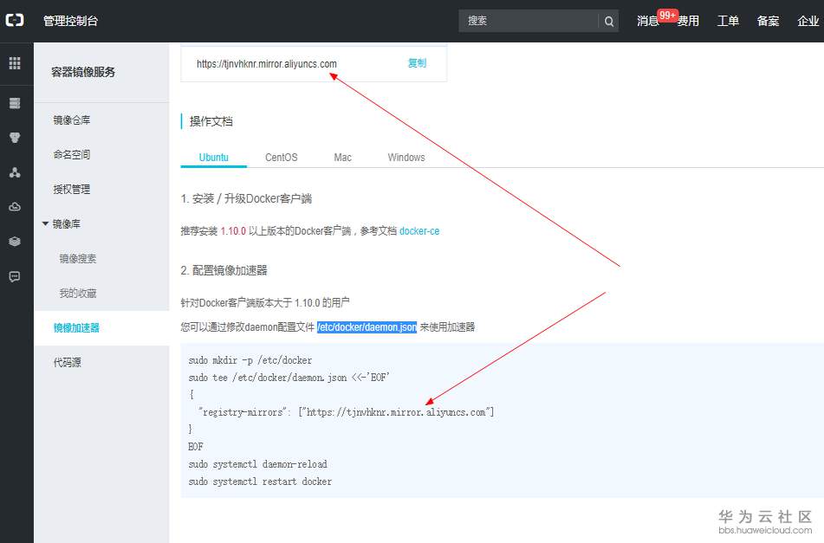
Task: Click the chat bubble sidebar icon
Action: [x=15, y=276]
